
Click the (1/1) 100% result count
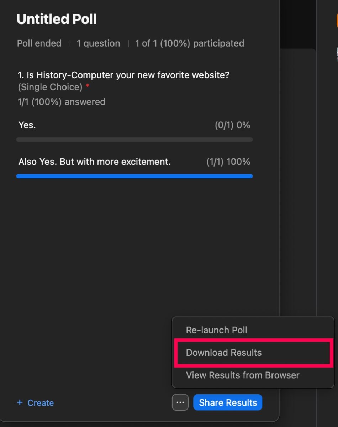tap(228, 162)
